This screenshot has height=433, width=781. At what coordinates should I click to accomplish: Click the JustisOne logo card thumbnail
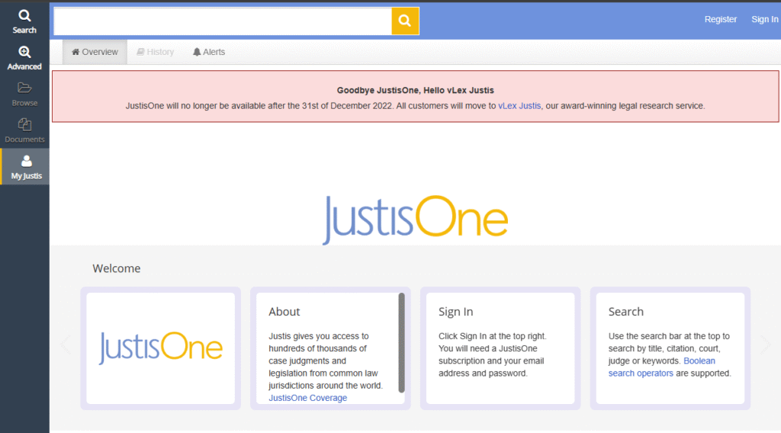coord(160,348)
